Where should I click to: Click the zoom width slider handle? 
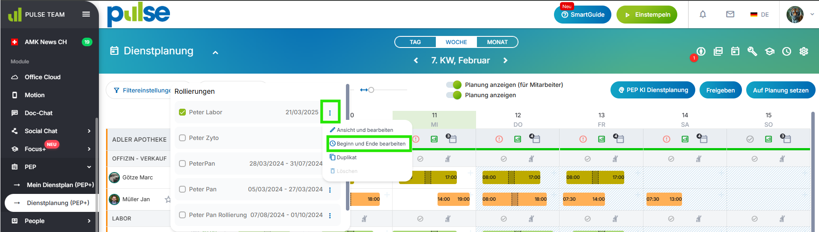click(x=371, y=90)
